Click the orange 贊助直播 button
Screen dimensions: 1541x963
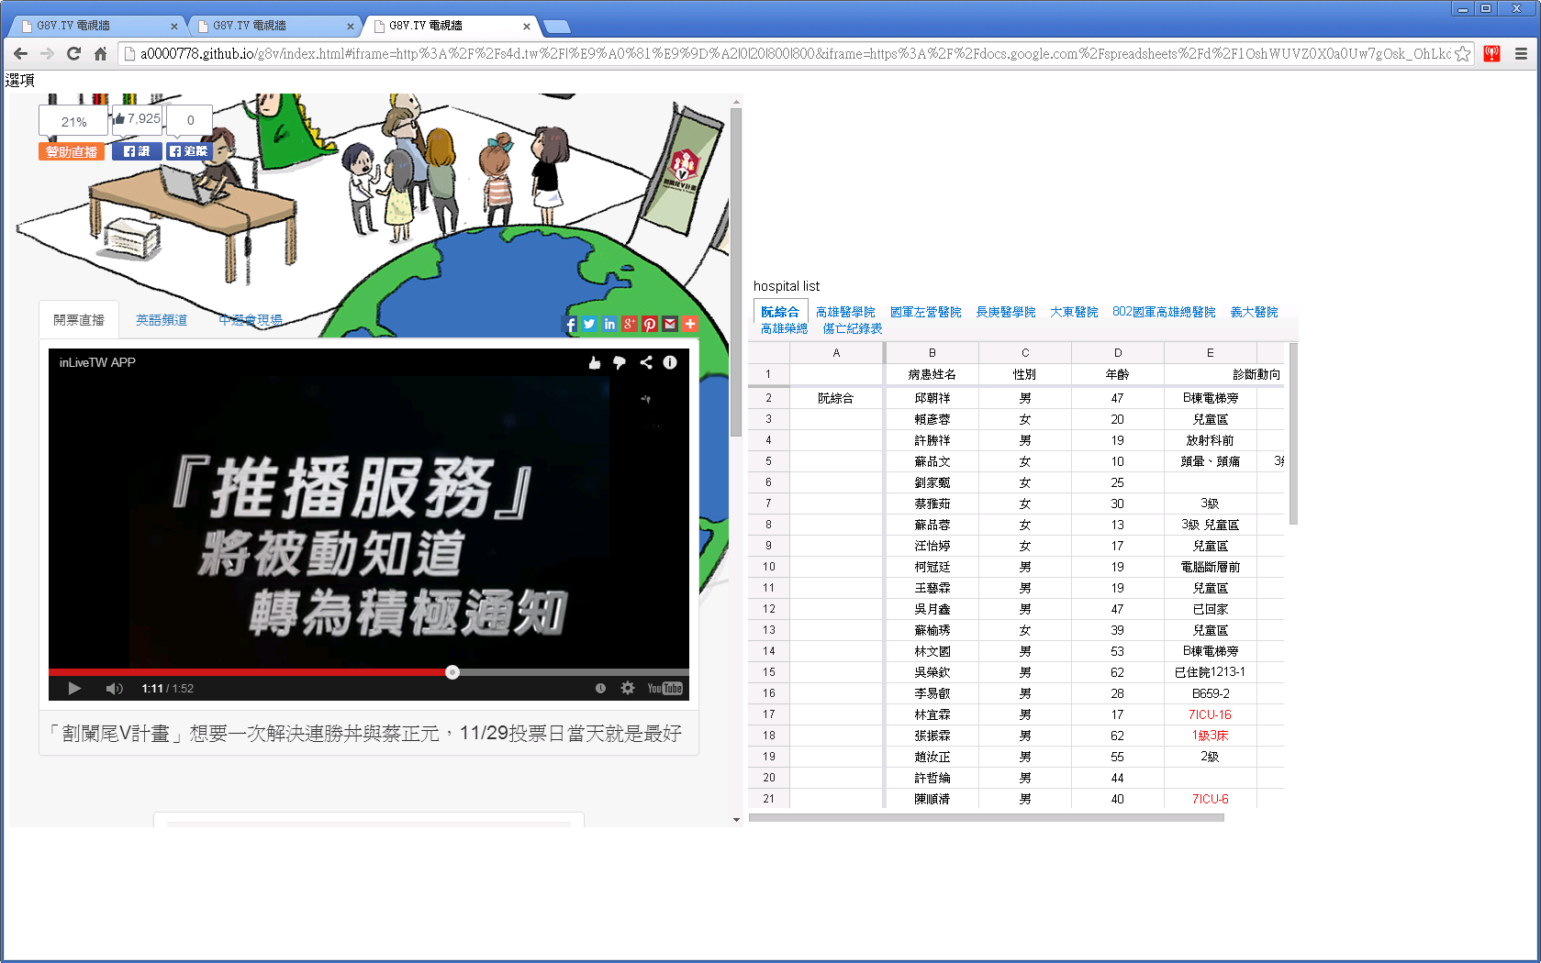point(72,151)
